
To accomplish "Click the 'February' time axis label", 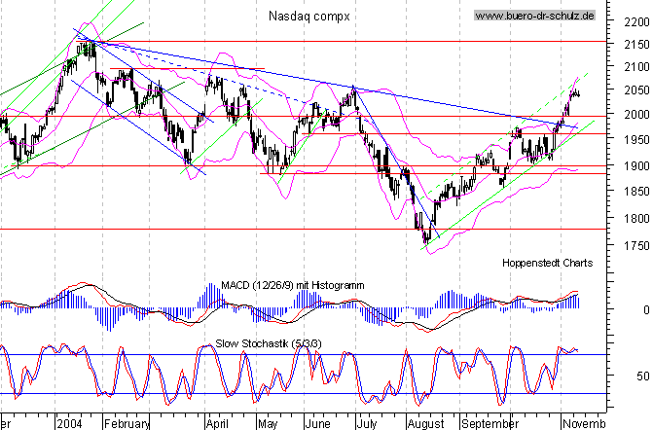I will (127, 424).
